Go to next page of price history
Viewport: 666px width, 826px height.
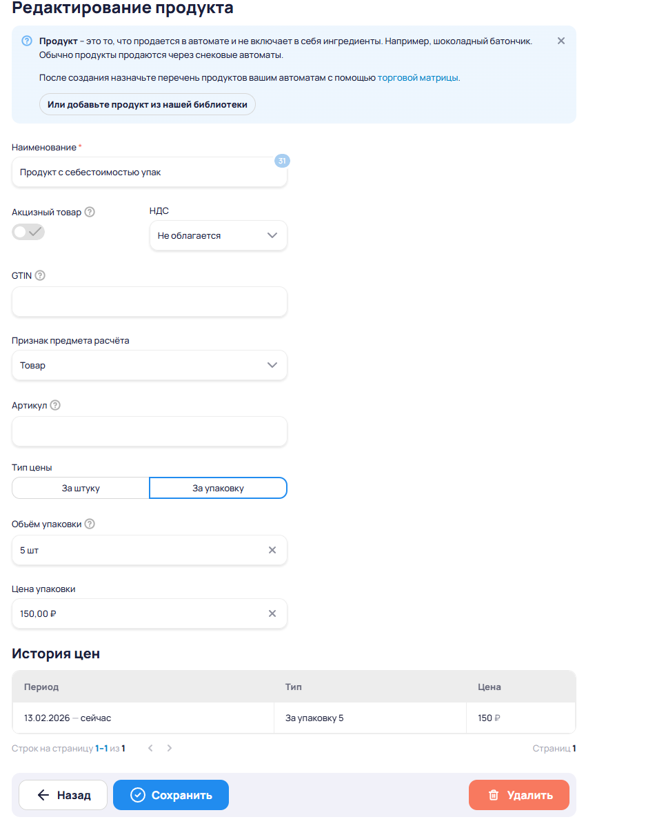[x=170, y=748]
